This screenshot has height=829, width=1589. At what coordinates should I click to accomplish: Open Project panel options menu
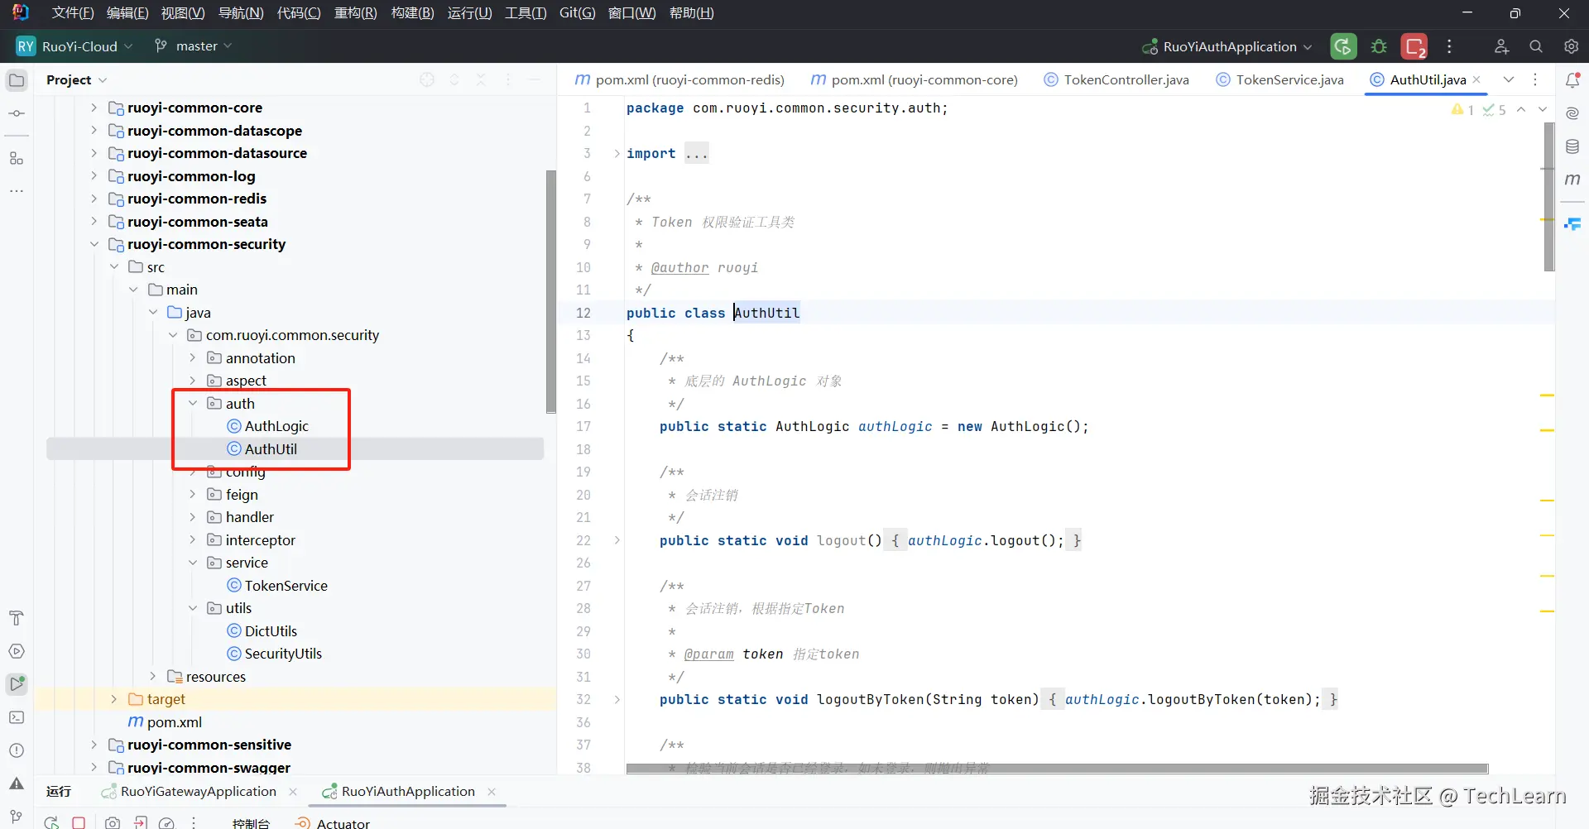508,79
